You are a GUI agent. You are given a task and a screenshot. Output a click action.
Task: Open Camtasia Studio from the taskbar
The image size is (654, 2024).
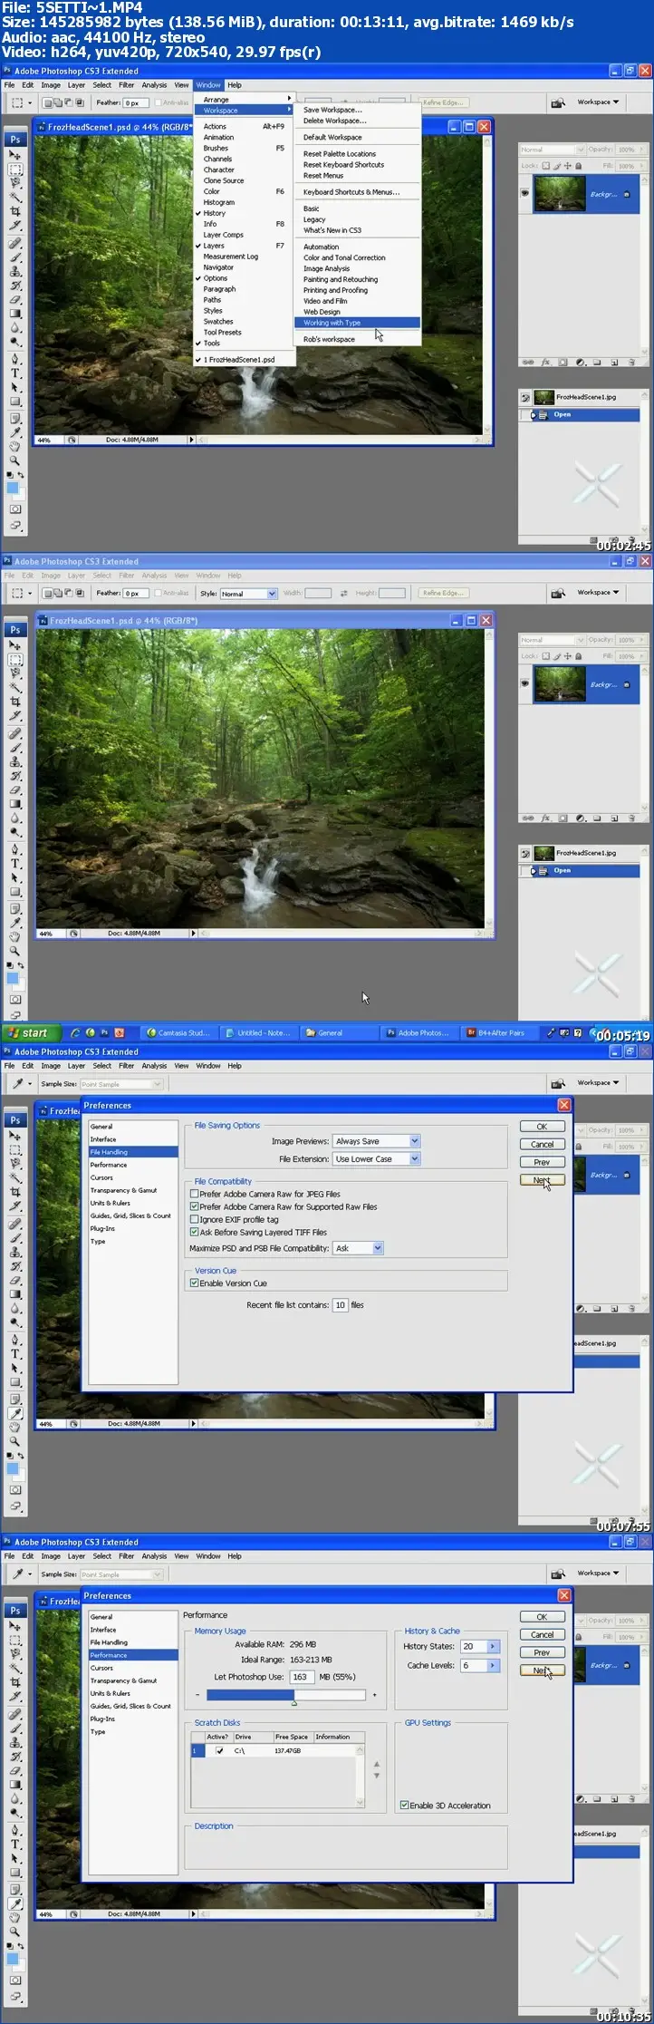pyautogui.click(x=178, y=1032)
